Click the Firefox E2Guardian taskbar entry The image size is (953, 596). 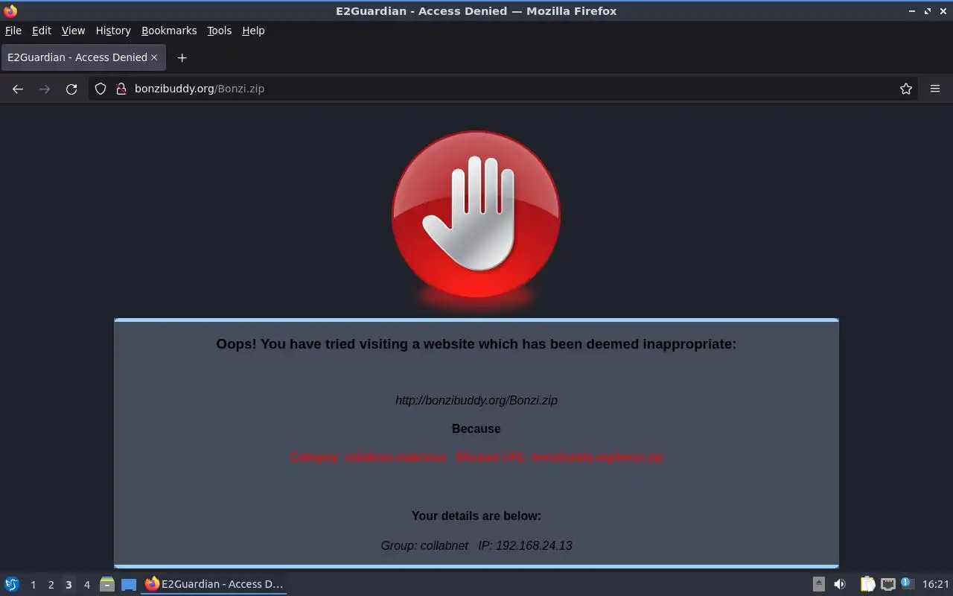(x=214, y=584)
